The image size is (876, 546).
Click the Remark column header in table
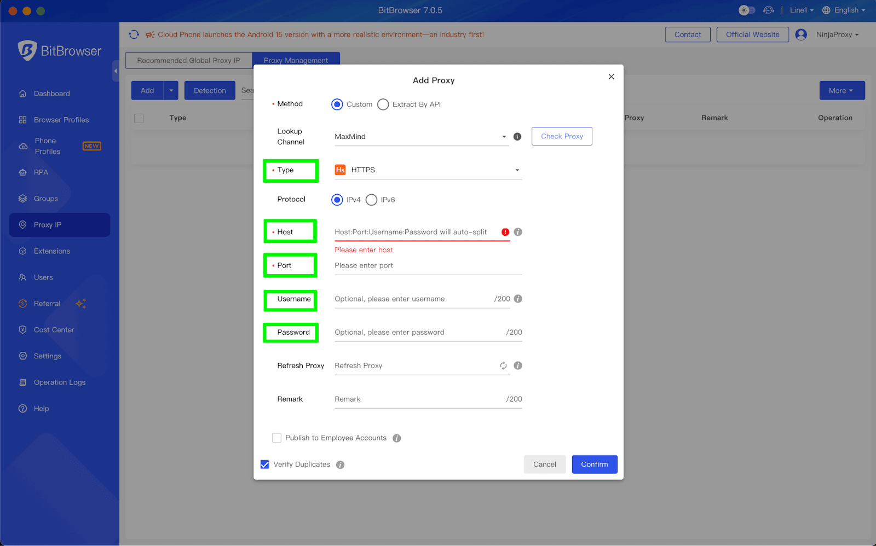click(x=714, y=118)
